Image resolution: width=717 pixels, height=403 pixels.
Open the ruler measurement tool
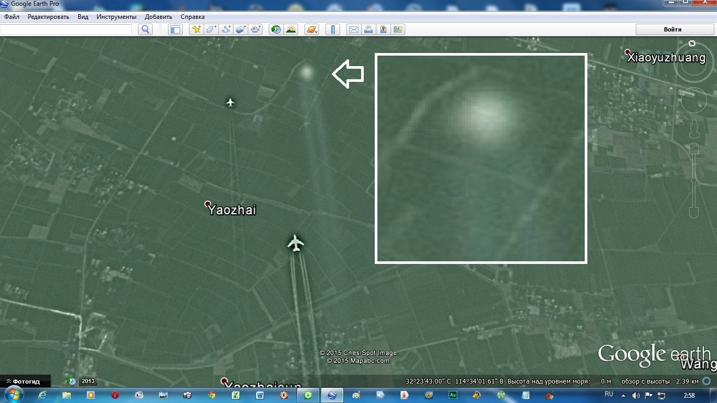point(333,29)
